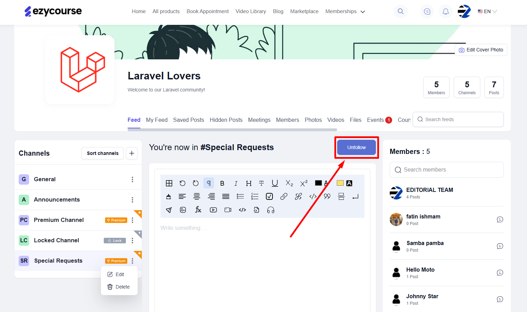Click the paper plane send icon
This screenshot has height=312, width=527.
tap(169, 210)
